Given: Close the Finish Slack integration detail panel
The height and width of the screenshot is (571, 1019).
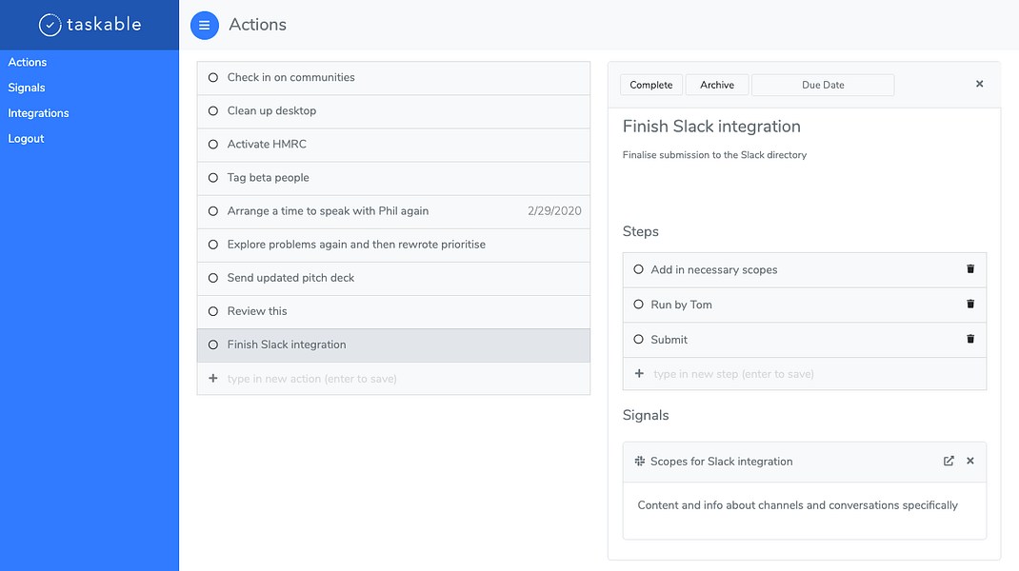Looking at the screenshot, I should click(x=979, y=84).
